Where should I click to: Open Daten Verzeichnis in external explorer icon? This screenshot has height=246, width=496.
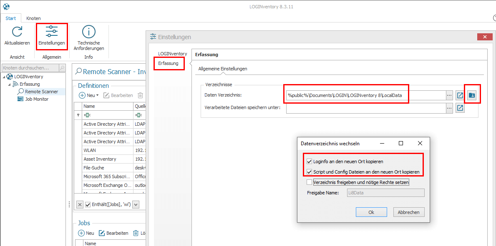(460, 95)
